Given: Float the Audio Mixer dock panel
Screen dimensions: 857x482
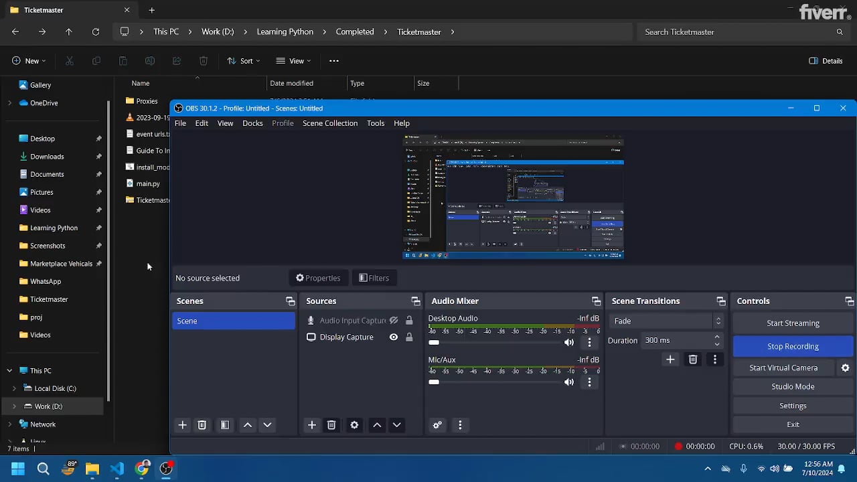Looking at the screenshot, I should point(596,301).
